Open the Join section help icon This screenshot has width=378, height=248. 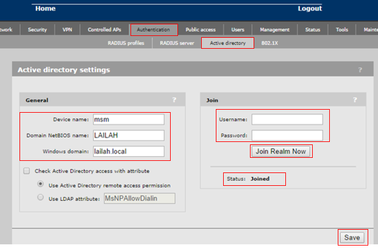click(x=355, y=100)
